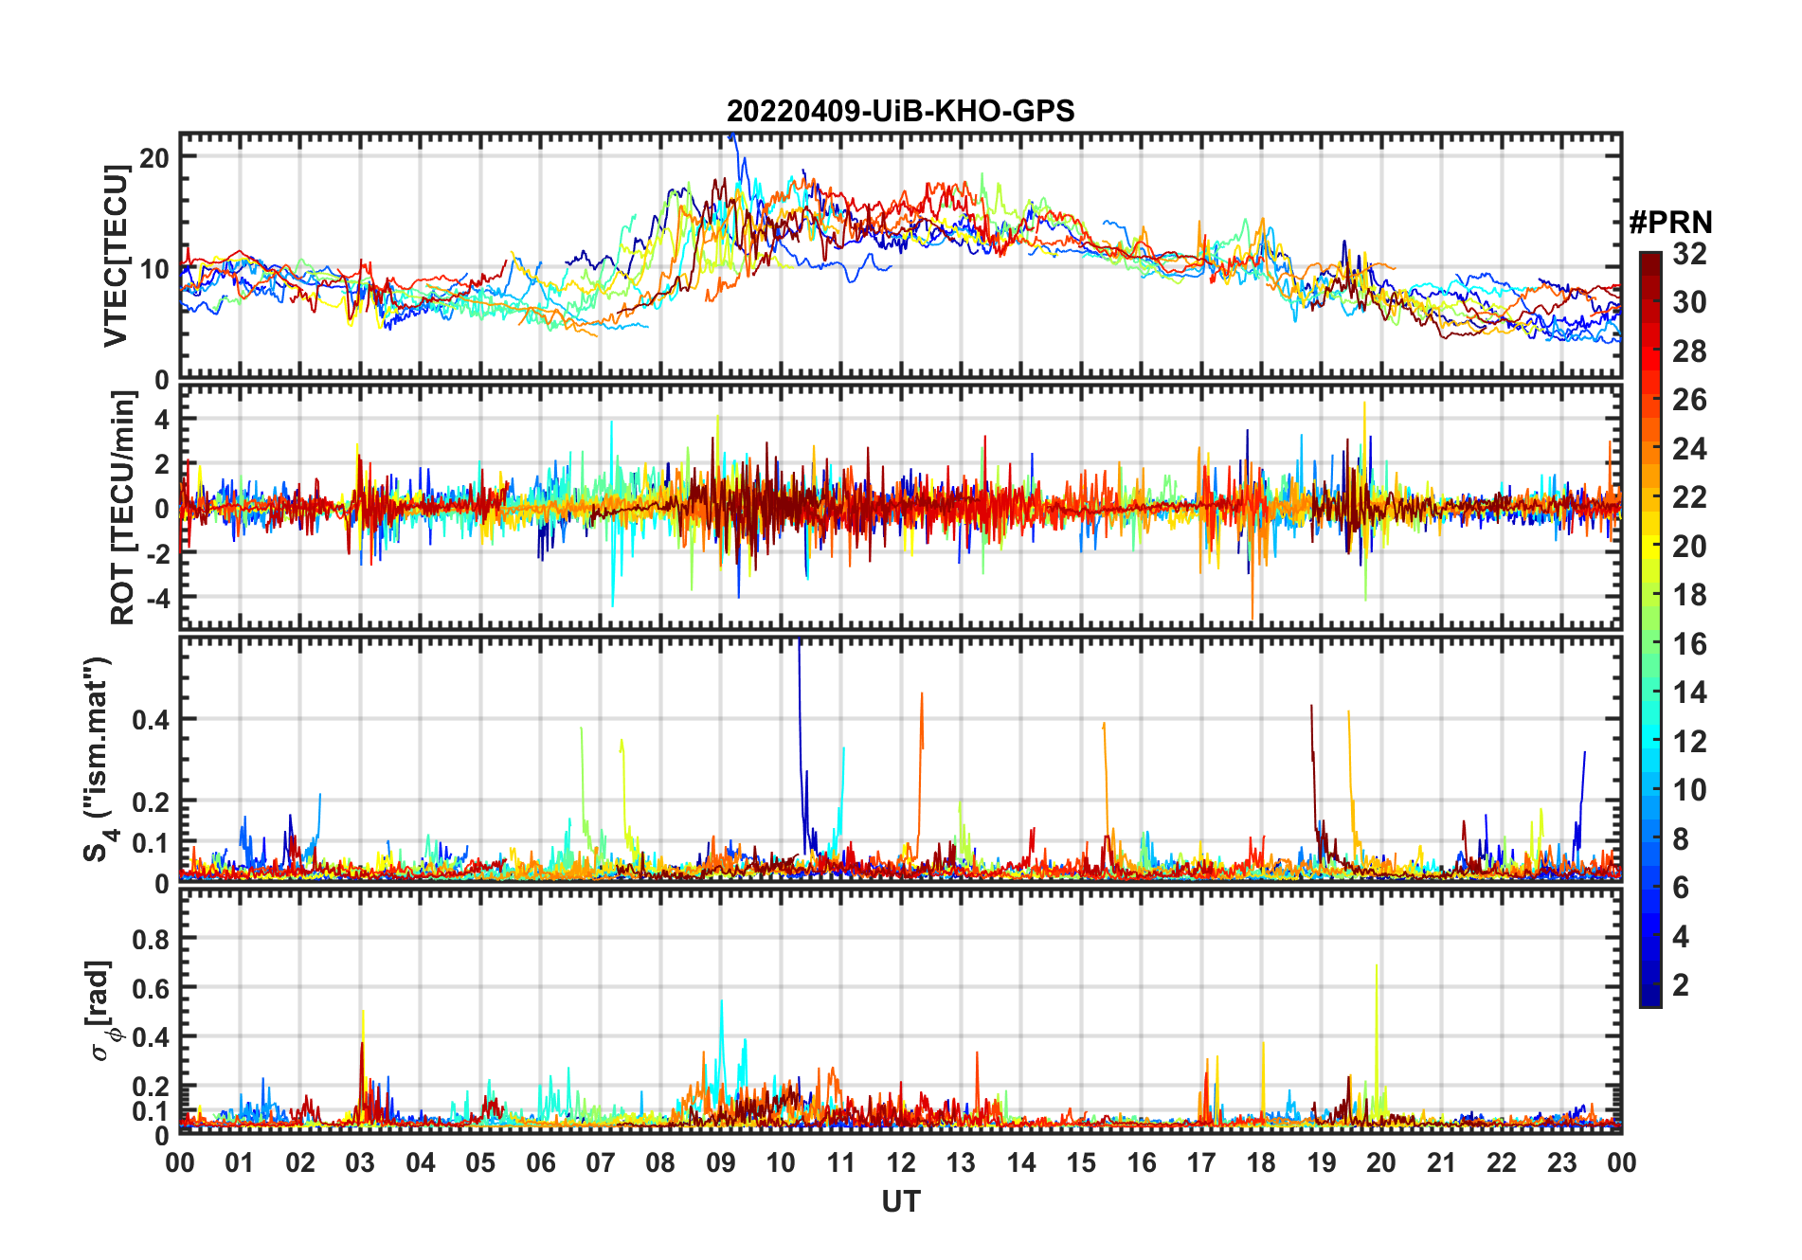Select UT axis tick label "23"
1802x1260 pixels.
[1561, 1162]
